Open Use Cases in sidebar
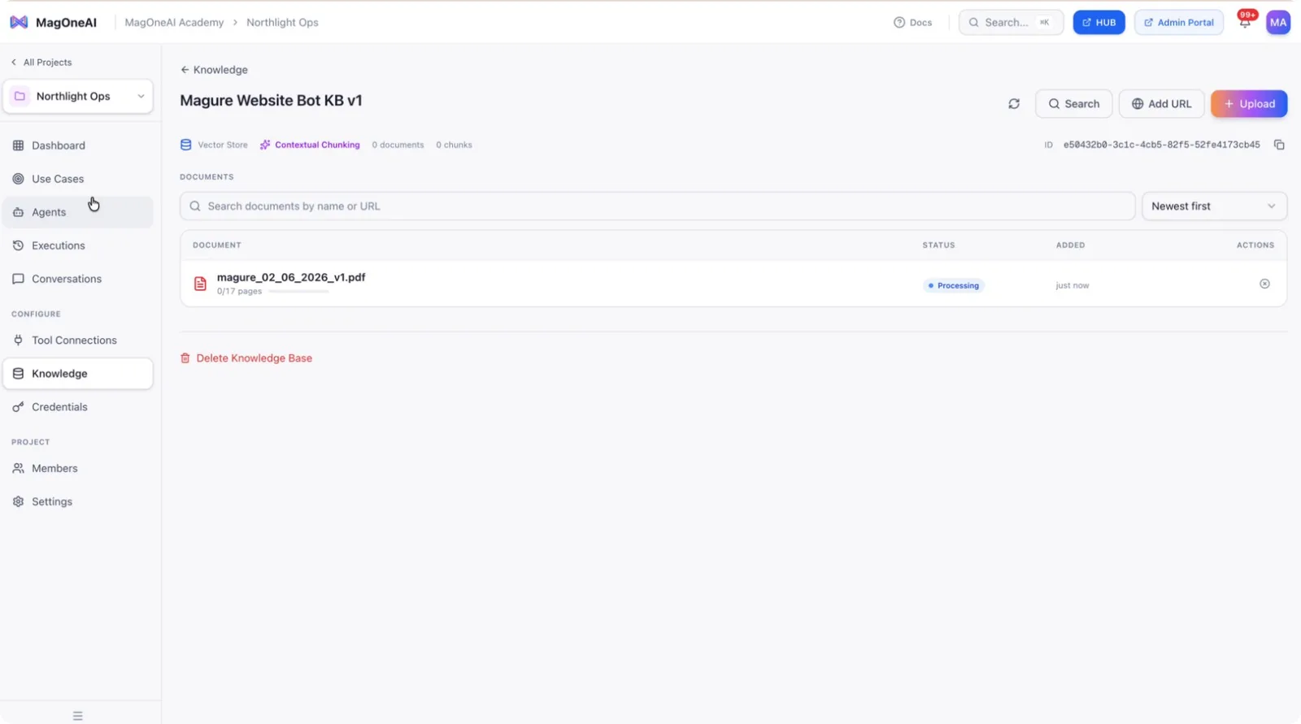 point(78,179)
